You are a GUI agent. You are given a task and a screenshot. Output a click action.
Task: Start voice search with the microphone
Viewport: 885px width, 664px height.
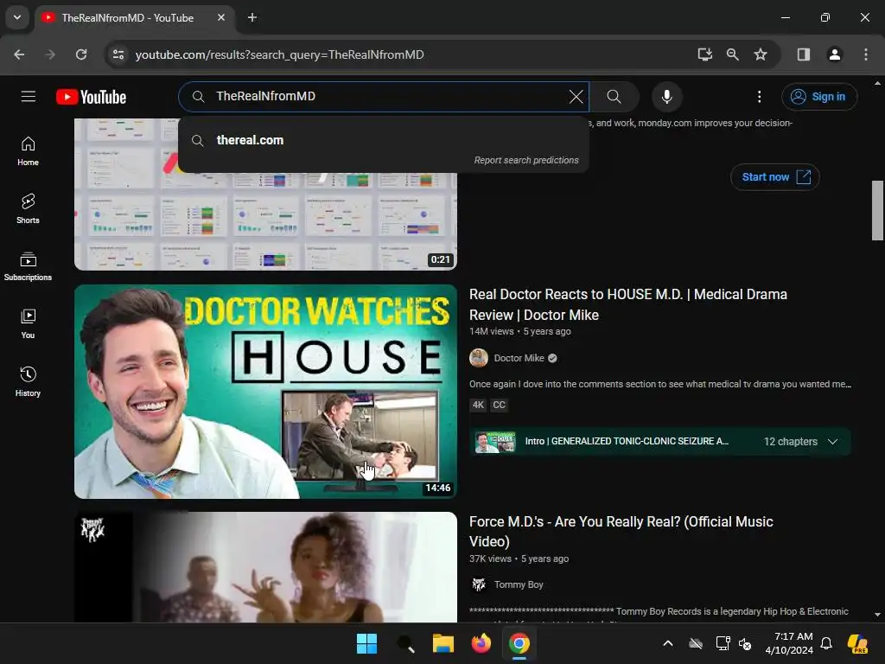coord(666,97)
